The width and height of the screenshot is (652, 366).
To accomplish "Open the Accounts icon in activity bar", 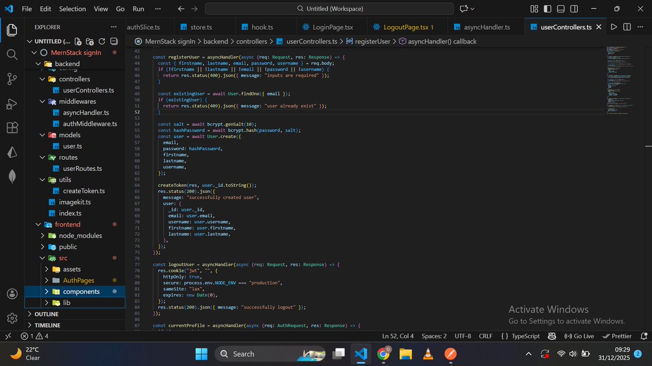I will tap(12, 294).
